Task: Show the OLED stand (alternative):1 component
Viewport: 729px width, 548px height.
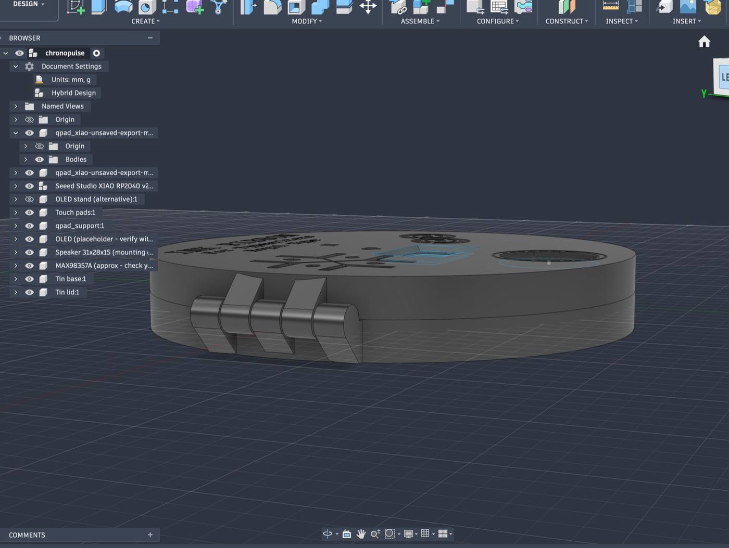Action: pyautogui.click(x=29, y=199)
